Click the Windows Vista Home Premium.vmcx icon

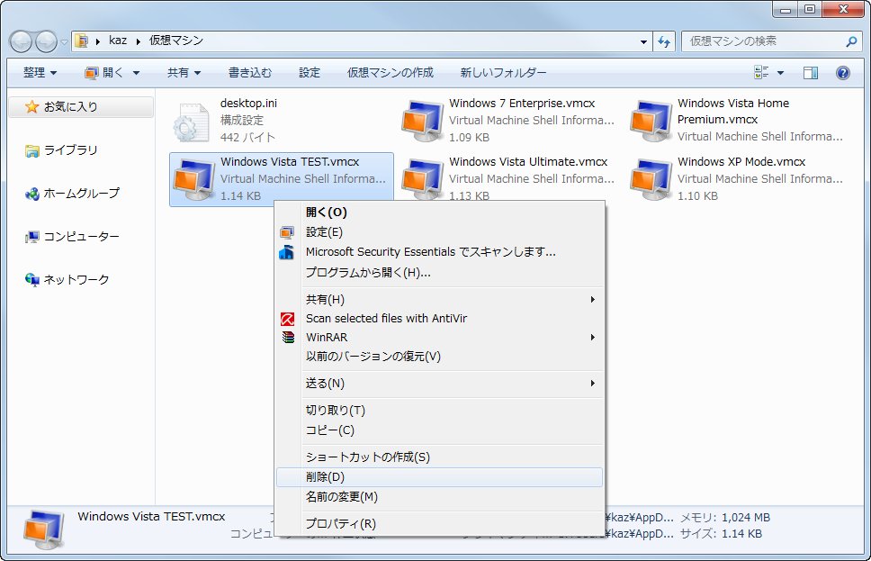coord(651,120)
